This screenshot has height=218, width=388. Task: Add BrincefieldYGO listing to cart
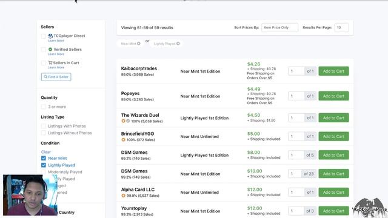[333, 136]
